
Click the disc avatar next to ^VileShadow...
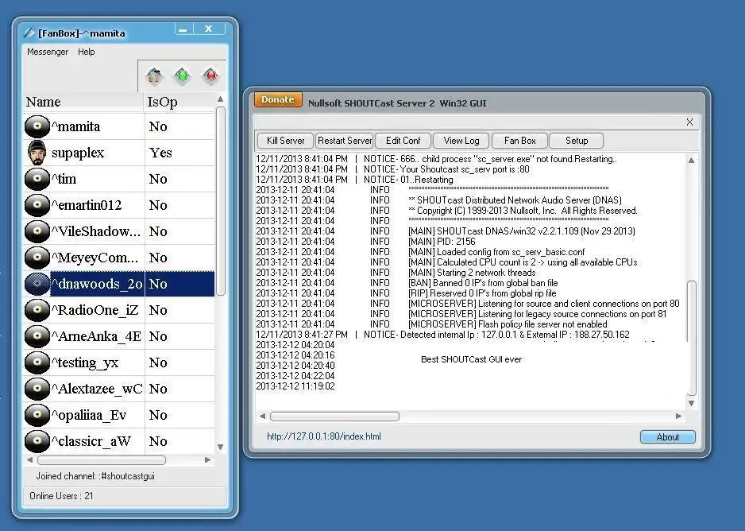click(x=37, y=231)
